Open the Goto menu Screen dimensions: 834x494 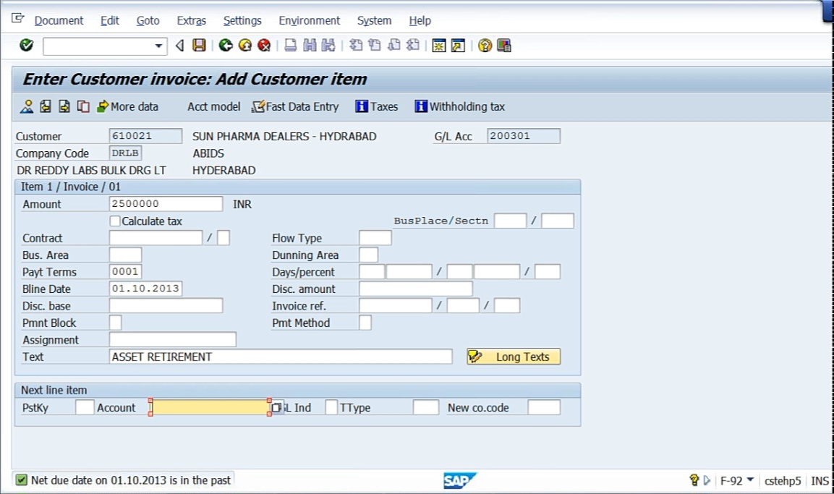click(148, 21)
